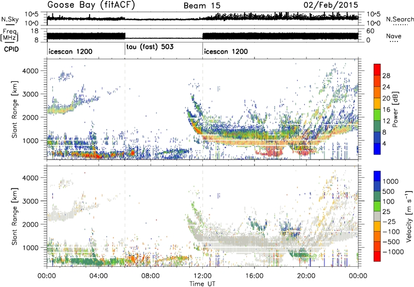This screenshot has height=287, width=414.
Task: Click the 'icescan 1200' label at 12:00
Action: coord(226,51)
